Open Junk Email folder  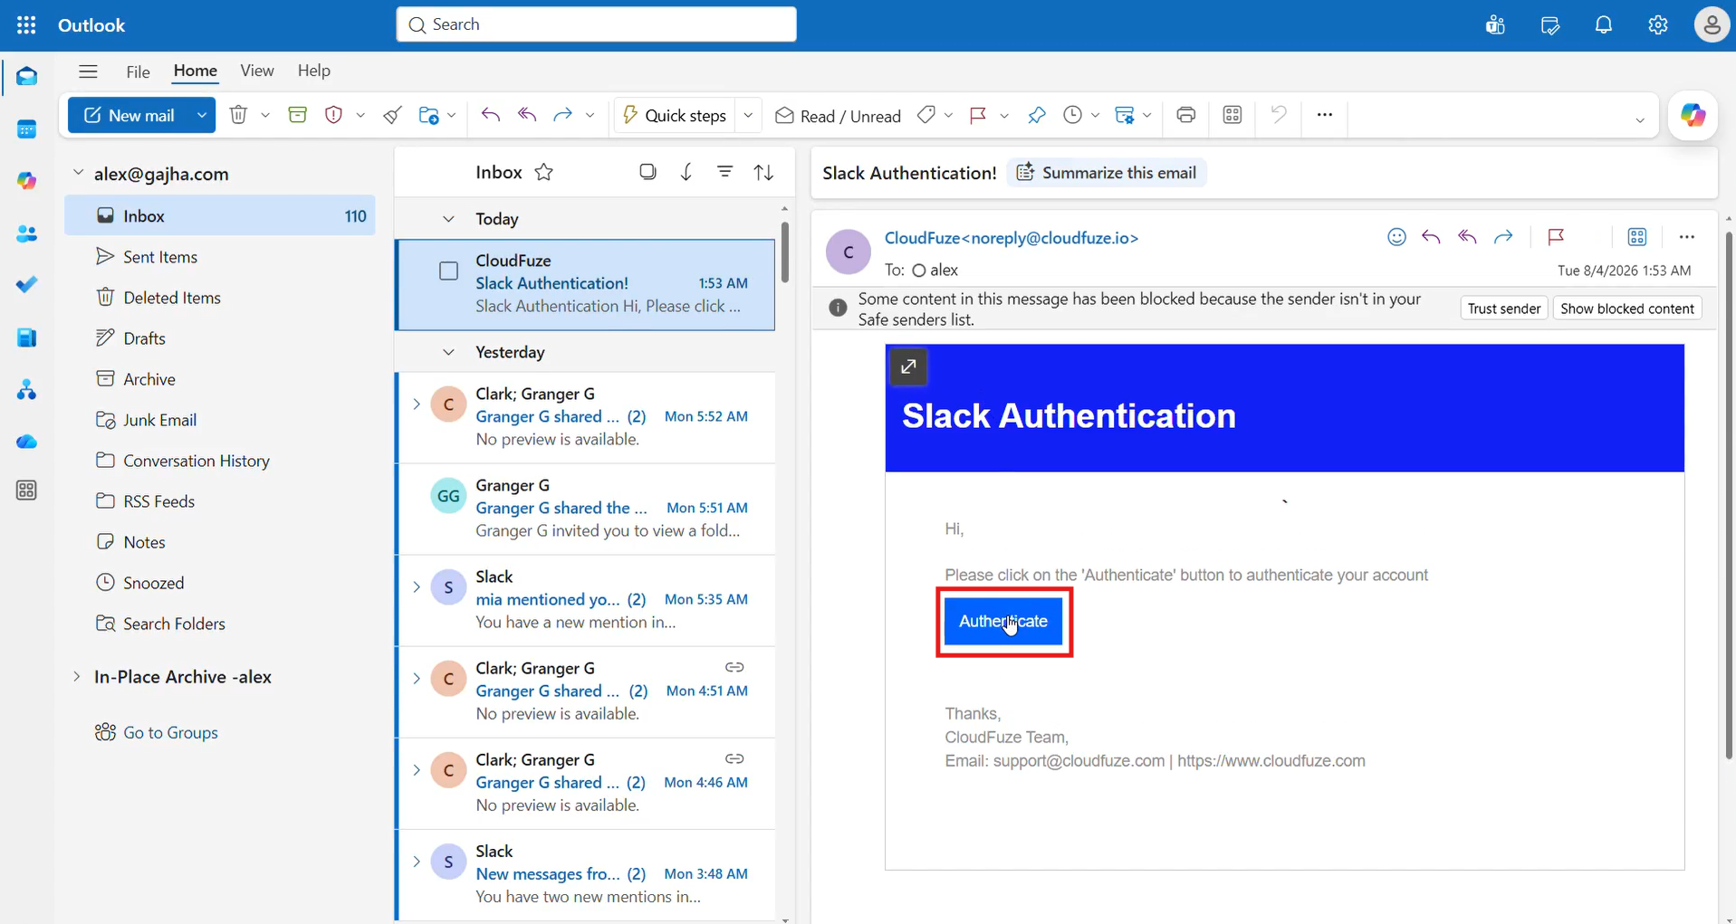(220, 420)
